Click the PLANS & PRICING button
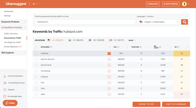 [171, 4]
